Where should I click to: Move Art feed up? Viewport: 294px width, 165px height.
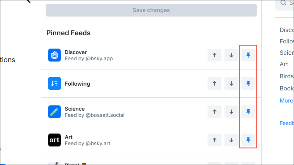click(215, 140)
